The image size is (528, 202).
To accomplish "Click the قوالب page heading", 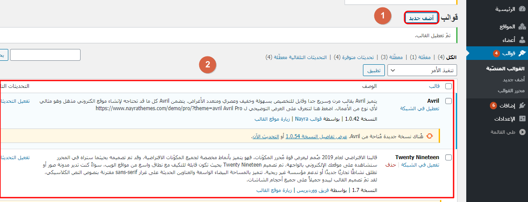I will pyautogui.click(x=449, y=17).
